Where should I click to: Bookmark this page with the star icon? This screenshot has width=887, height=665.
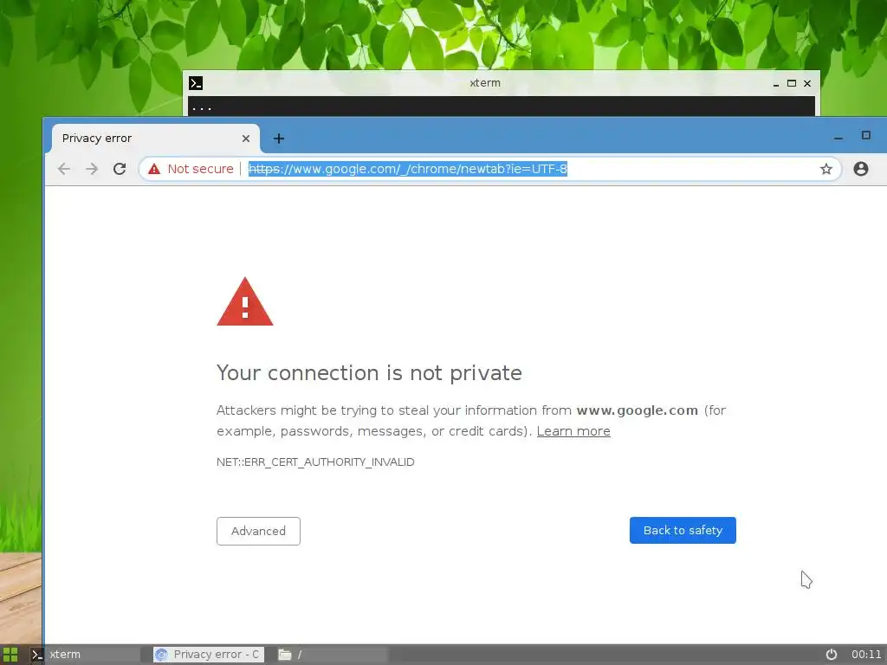(825, 169)
